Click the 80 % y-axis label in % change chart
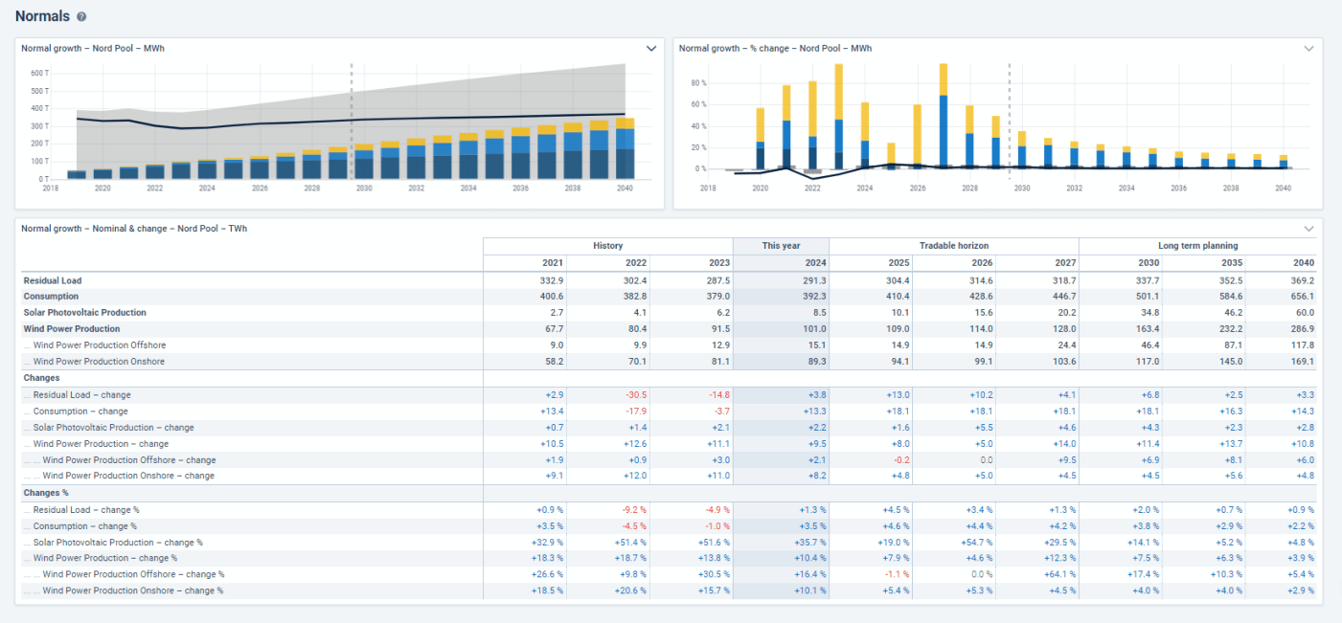The height and width of the screenshot is (623, 1342). coord(697,83)
